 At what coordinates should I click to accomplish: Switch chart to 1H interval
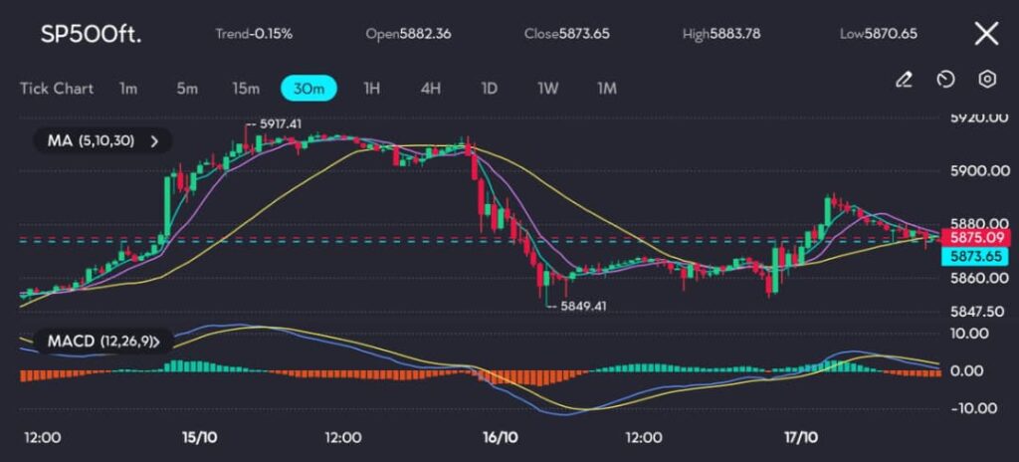(x=371, y=88)
